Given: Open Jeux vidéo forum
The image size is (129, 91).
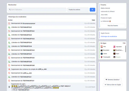Looking at the screenshot, I should 104,15.
